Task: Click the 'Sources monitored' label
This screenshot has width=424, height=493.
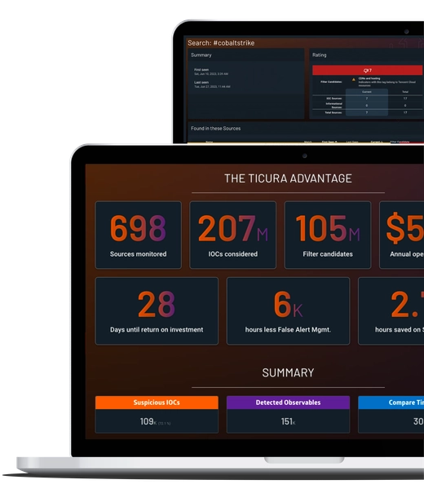Action: tap(139, 254)
